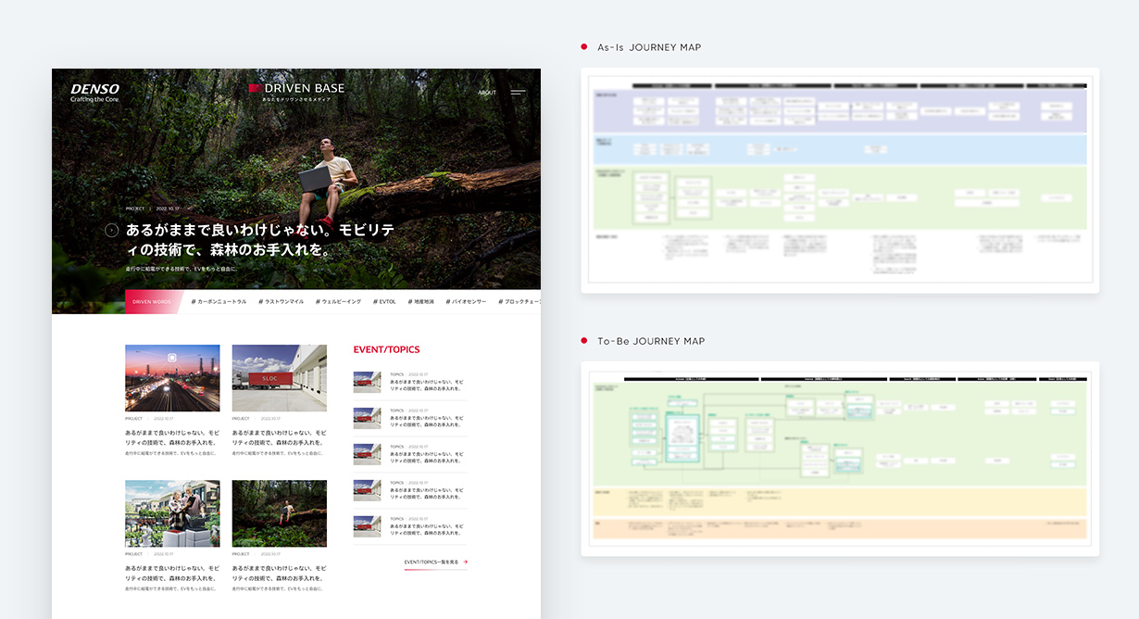Click the EVENT/TOPICS一覧を見る link
1139x619 pixels.
click(x=431, y=562)
